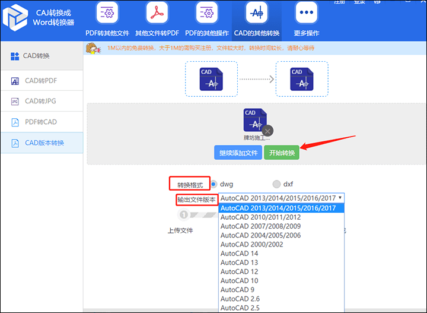427x313 pixels.
Task: Pick AutoCAD 10 from list
Action: 281,280
